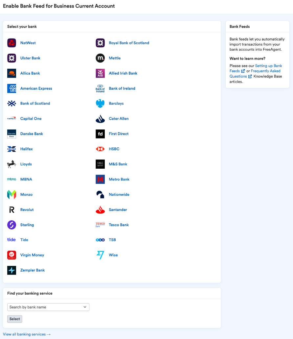Click the American Express logo icon
This screenshot has width=293, height=339.
point(11,88)
